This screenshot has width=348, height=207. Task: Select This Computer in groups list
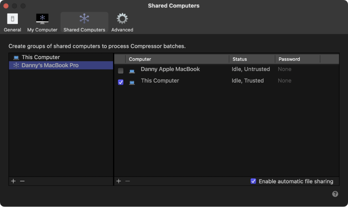click(x=41, y=57)
